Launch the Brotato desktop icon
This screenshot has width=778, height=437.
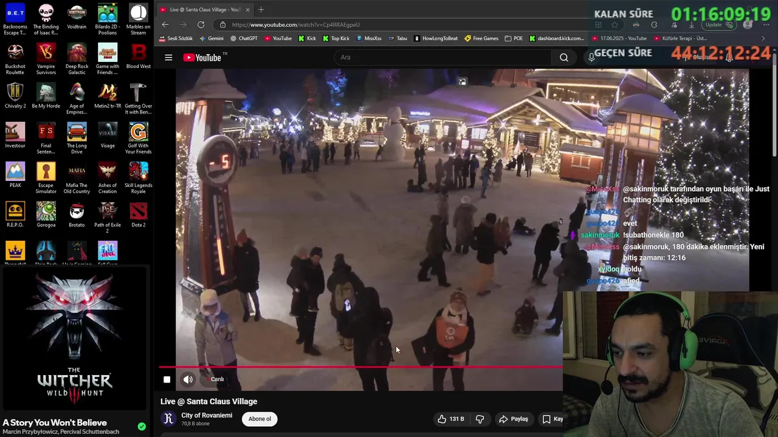point(77,215)
